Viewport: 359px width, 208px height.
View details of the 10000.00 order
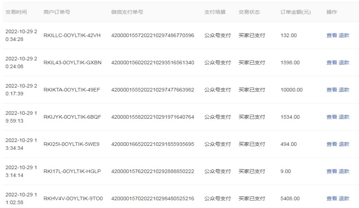click(x=331, y=90)
